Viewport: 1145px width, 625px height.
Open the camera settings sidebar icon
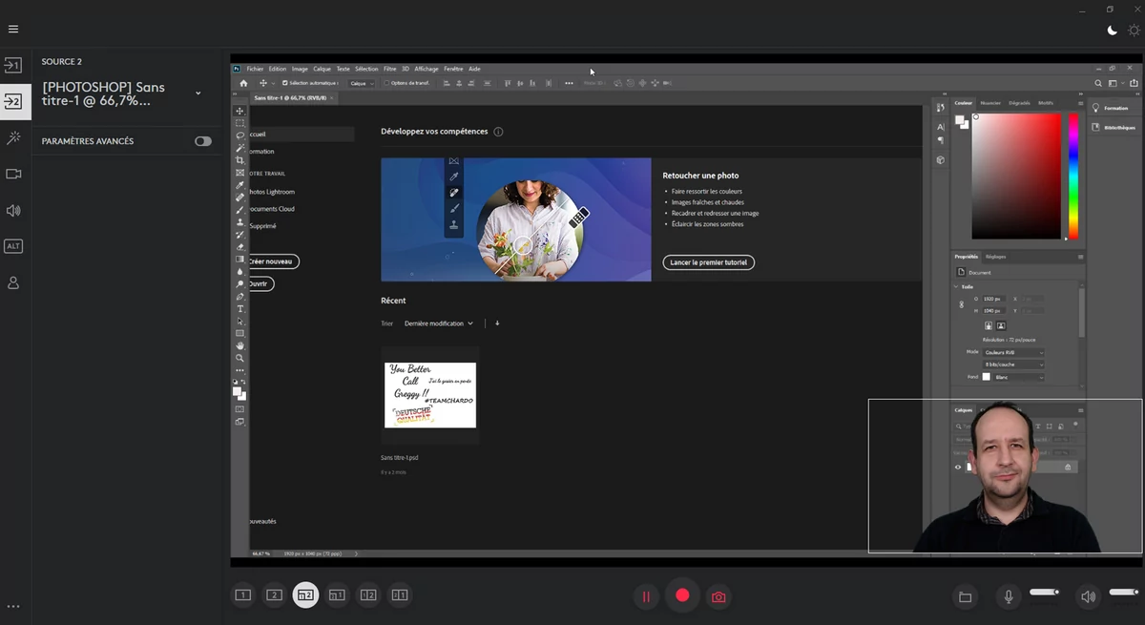13,174
